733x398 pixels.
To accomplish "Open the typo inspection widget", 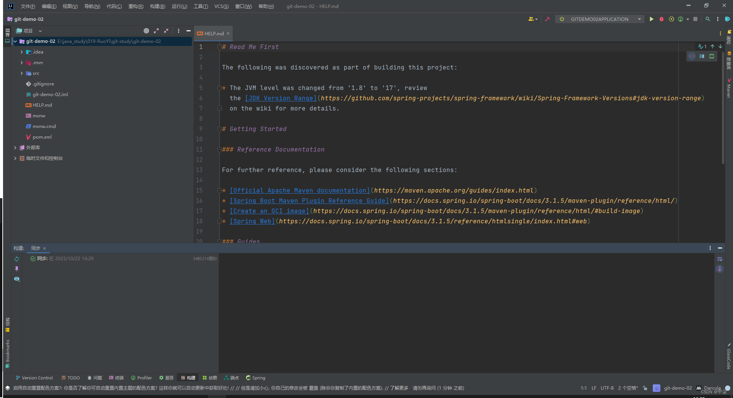I will pos(702,46).
